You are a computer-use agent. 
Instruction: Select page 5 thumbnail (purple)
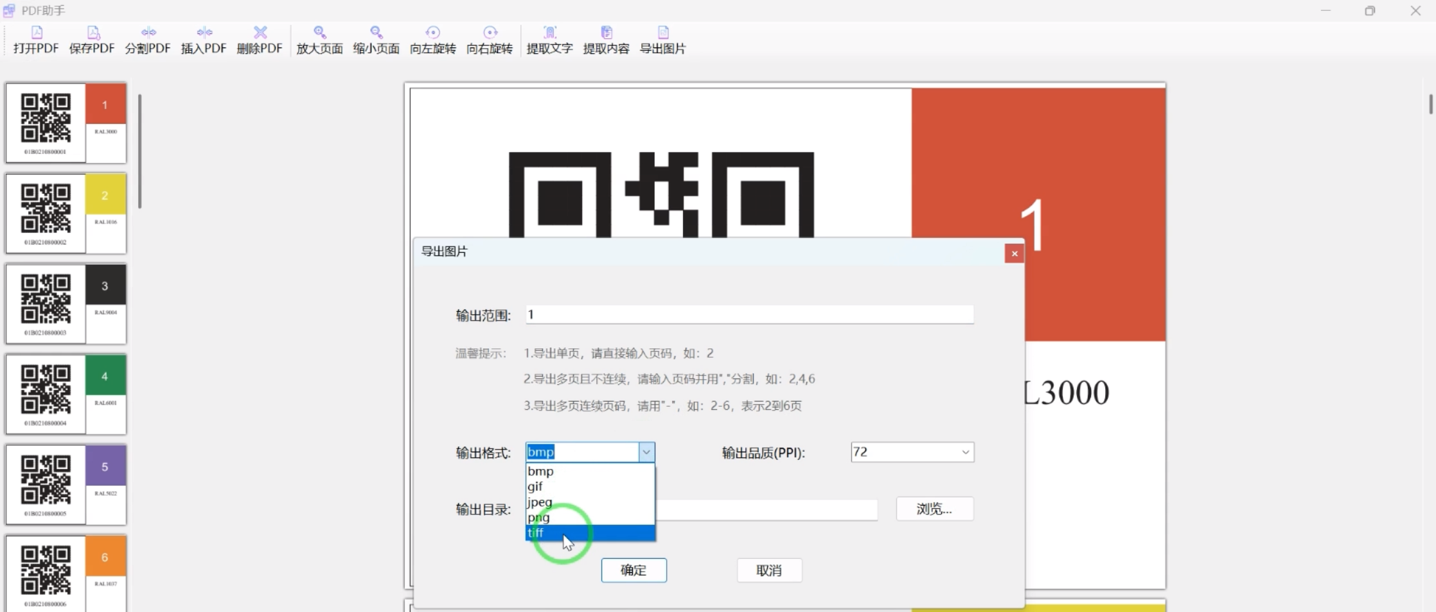pos(66,485)
